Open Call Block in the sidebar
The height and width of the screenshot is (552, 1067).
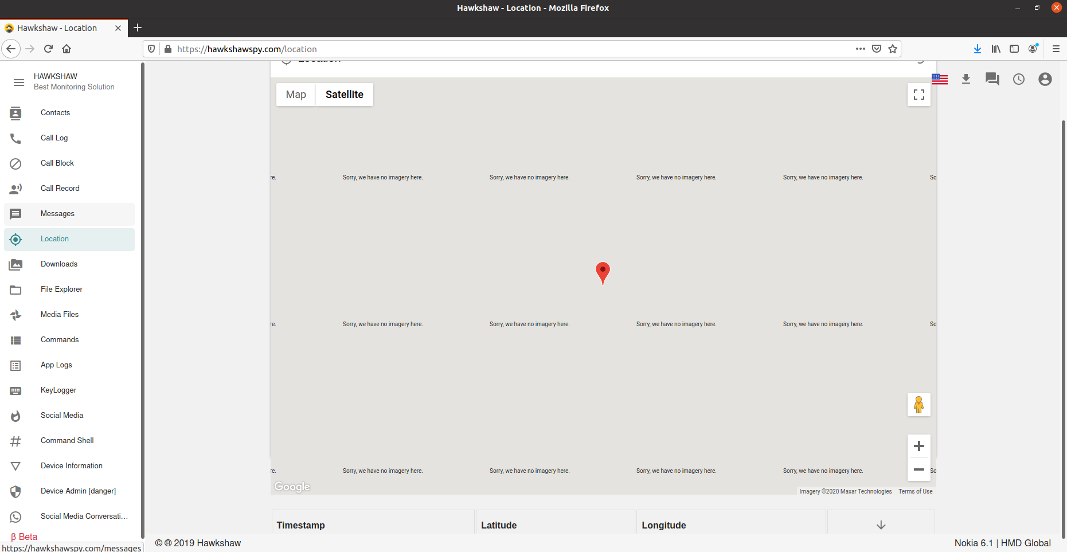point(69,163)
